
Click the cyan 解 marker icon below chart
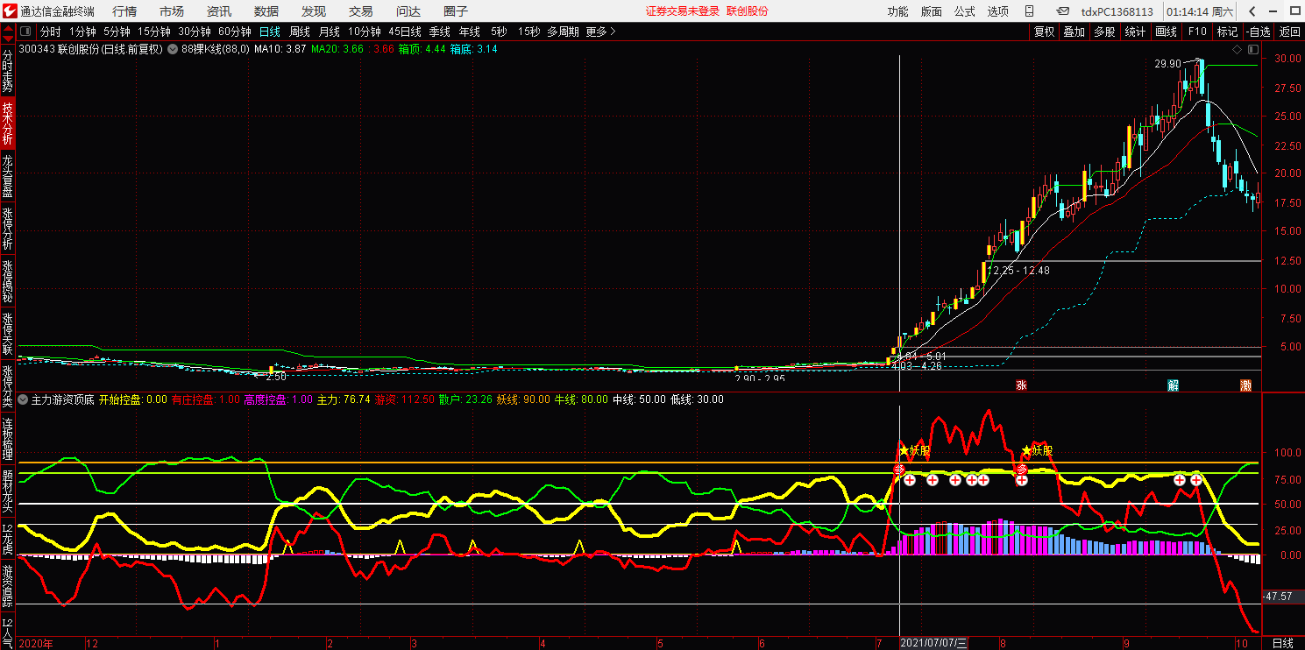pyautogui.click(x=1173, y=385)
